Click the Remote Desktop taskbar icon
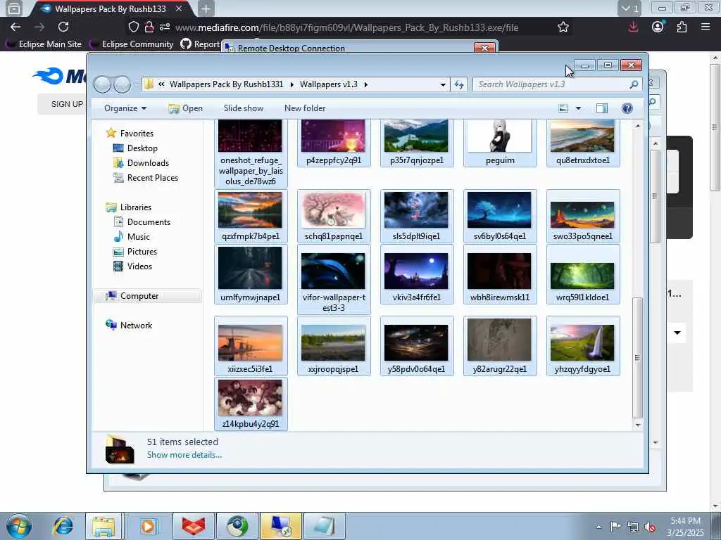The image size is (721, 540). [x=281, y=526]
